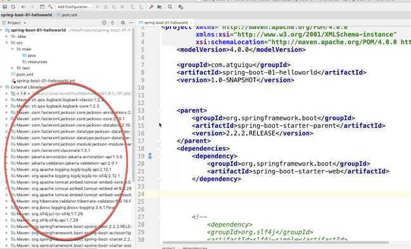411x249 pixels.
Task: Select spring-boot-01-helloworld.iml file
Action: click(43, 80)
